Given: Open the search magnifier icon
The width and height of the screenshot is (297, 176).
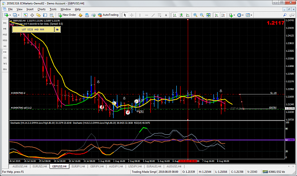Looking at the screenshot, I should point(285,15).
